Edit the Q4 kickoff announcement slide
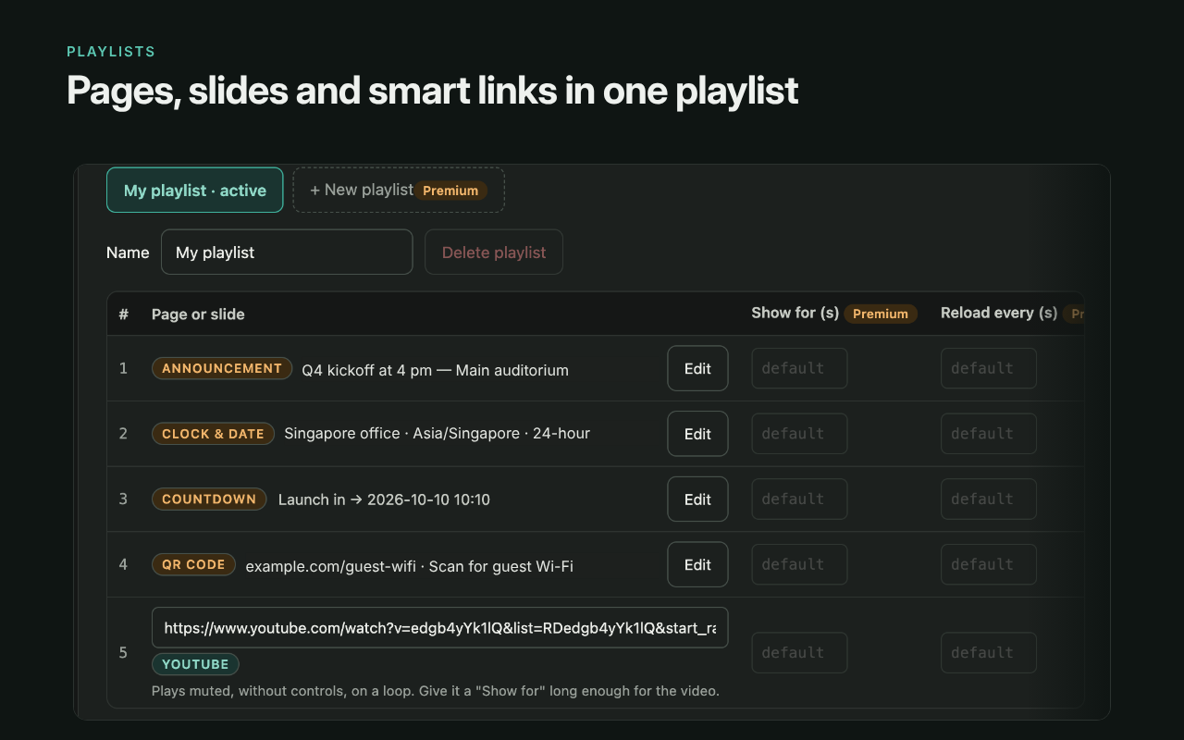This screenshot has height=740, width=1184. click(697, 368)
